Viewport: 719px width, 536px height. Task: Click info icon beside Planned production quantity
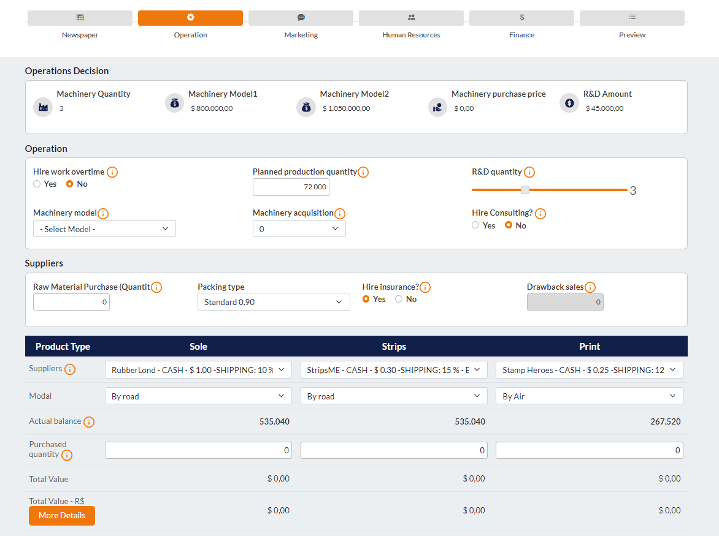pyautogui.click(x=363, y=172)
